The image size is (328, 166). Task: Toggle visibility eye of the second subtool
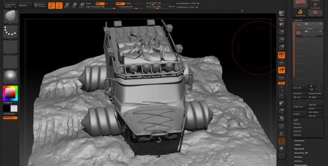[320, 31]
